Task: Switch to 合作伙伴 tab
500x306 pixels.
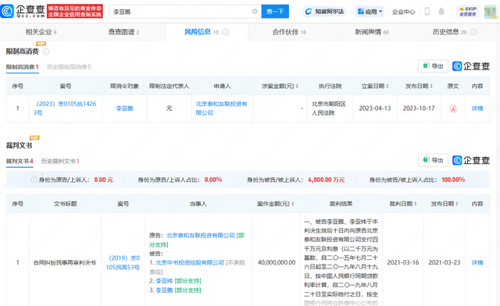Action: point(289,32)
